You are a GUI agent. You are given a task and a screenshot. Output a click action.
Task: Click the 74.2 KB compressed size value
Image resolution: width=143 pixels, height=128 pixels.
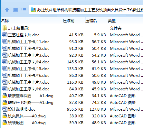click(99, 103)
